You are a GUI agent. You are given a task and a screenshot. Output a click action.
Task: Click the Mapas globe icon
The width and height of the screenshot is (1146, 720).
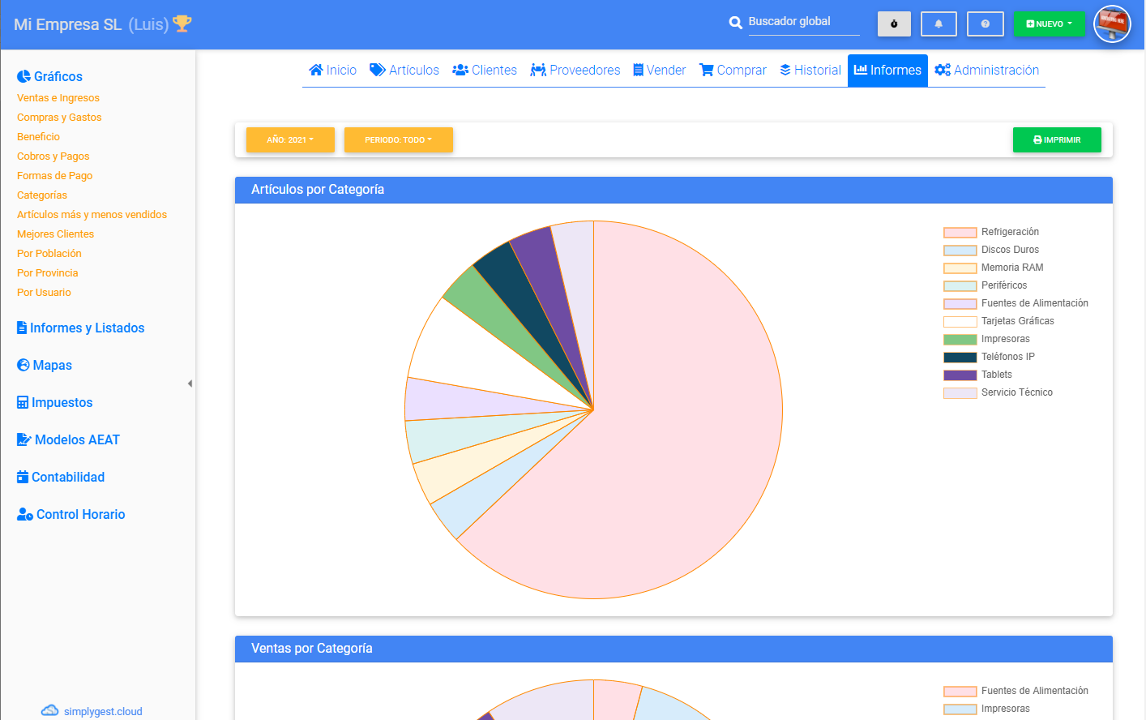click(x=23, y=365)
